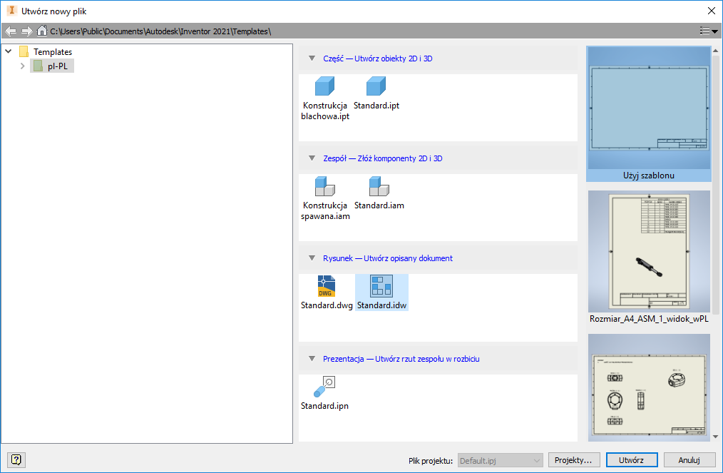Viewport: 723px width, 473px height.
Task: Collapse the Część section triangle
Action: point(312,59)
